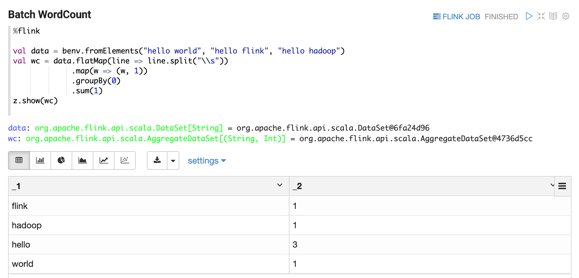
Task: Display results as bar chart
Action: [40, 160]
